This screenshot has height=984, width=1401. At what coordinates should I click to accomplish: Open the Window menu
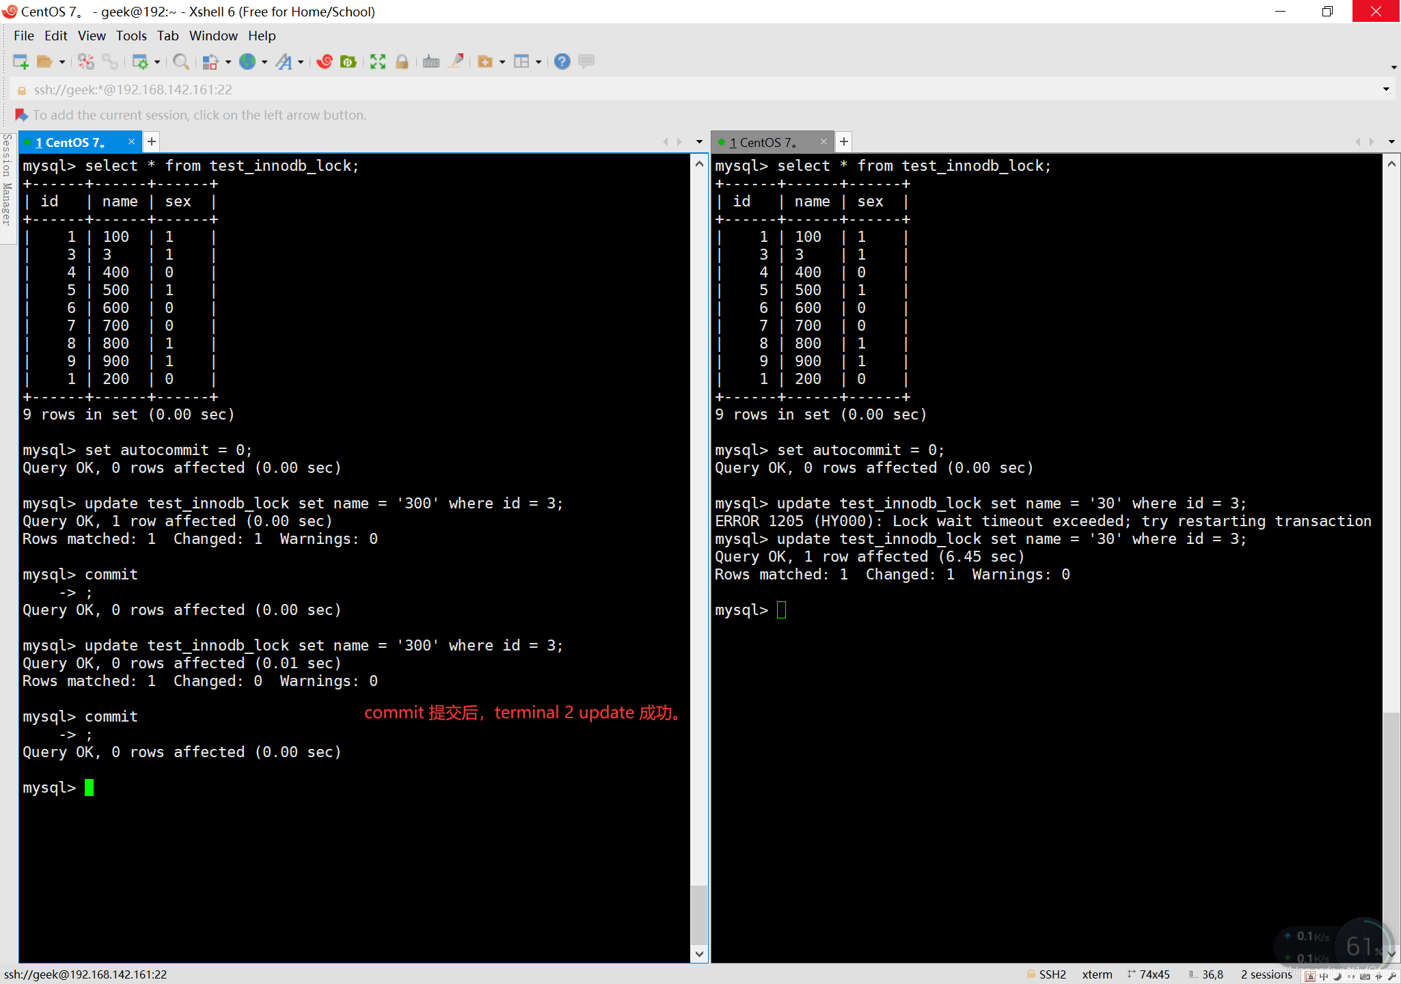213,36
